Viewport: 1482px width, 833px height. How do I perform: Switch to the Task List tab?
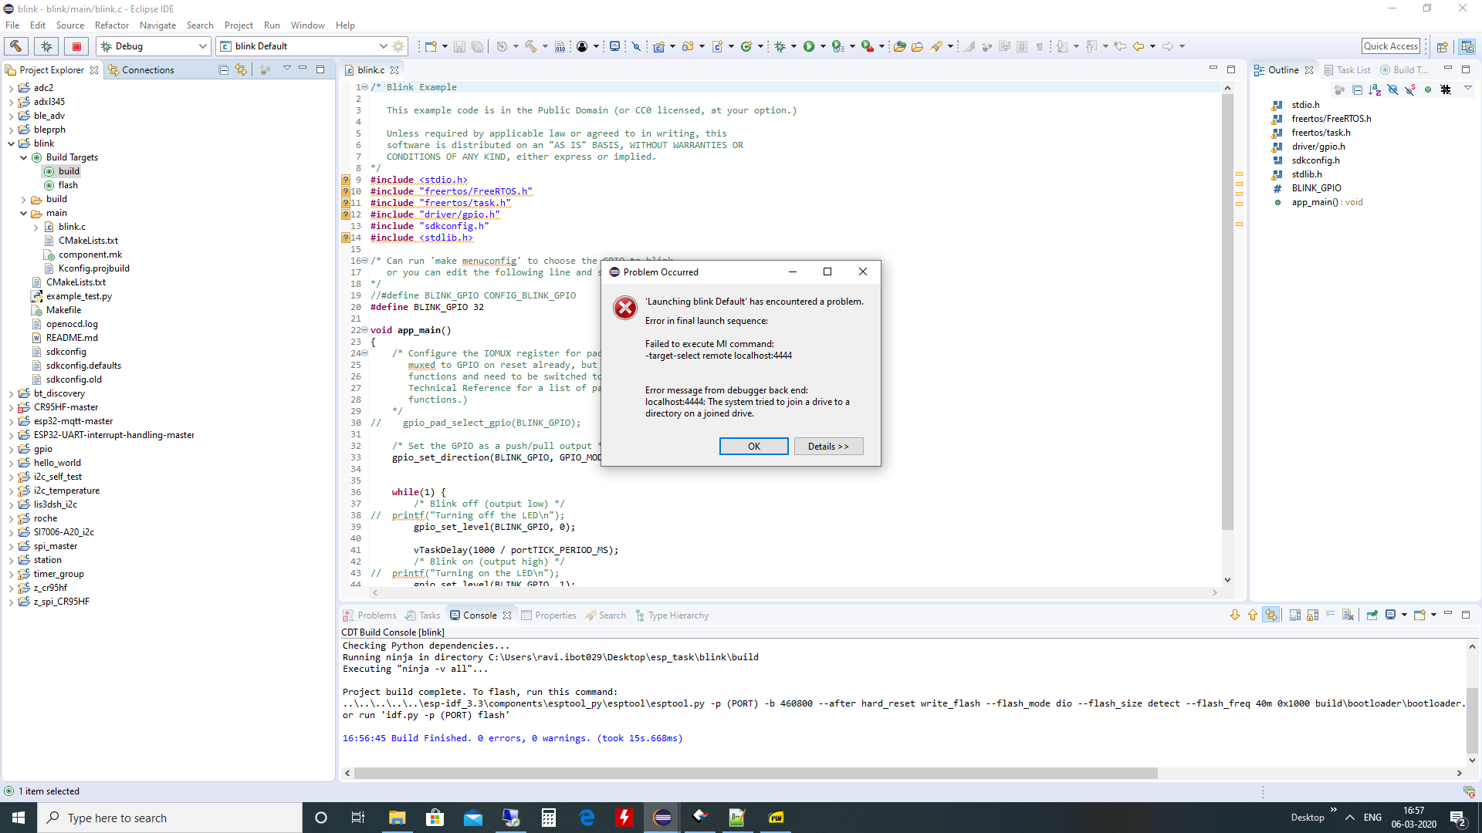point(1348,70)
